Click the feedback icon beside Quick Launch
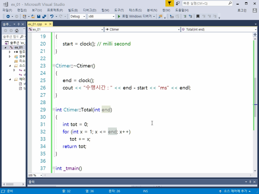This screenshot has height=194, width=259. coord(178,3)
